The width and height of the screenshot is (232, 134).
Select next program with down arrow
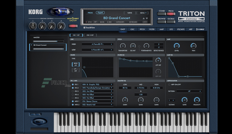tap(147, 19)
